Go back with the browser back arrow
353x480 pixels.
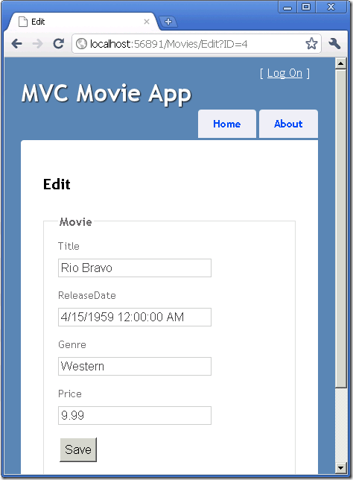coord(16,44)
